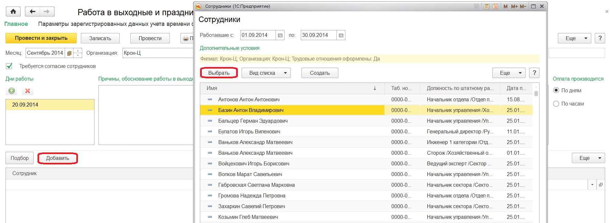This screenshot has width=610, height=223.
Task: Select the 20.09.2014 work day row
Action: [50, 105]
